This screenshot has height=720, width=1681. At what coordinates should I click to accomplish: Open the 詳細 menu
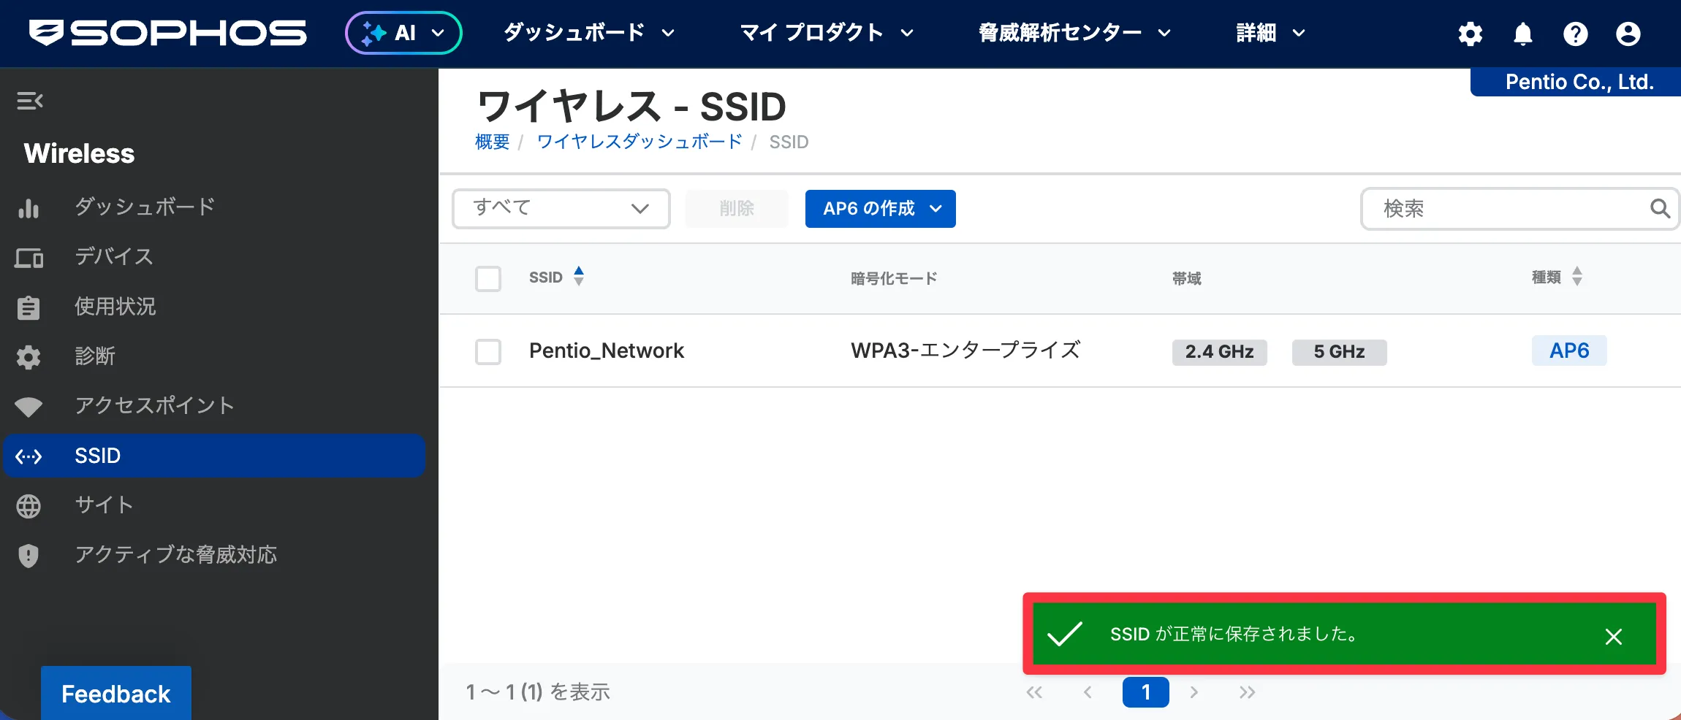click(x=1270, y=33)
